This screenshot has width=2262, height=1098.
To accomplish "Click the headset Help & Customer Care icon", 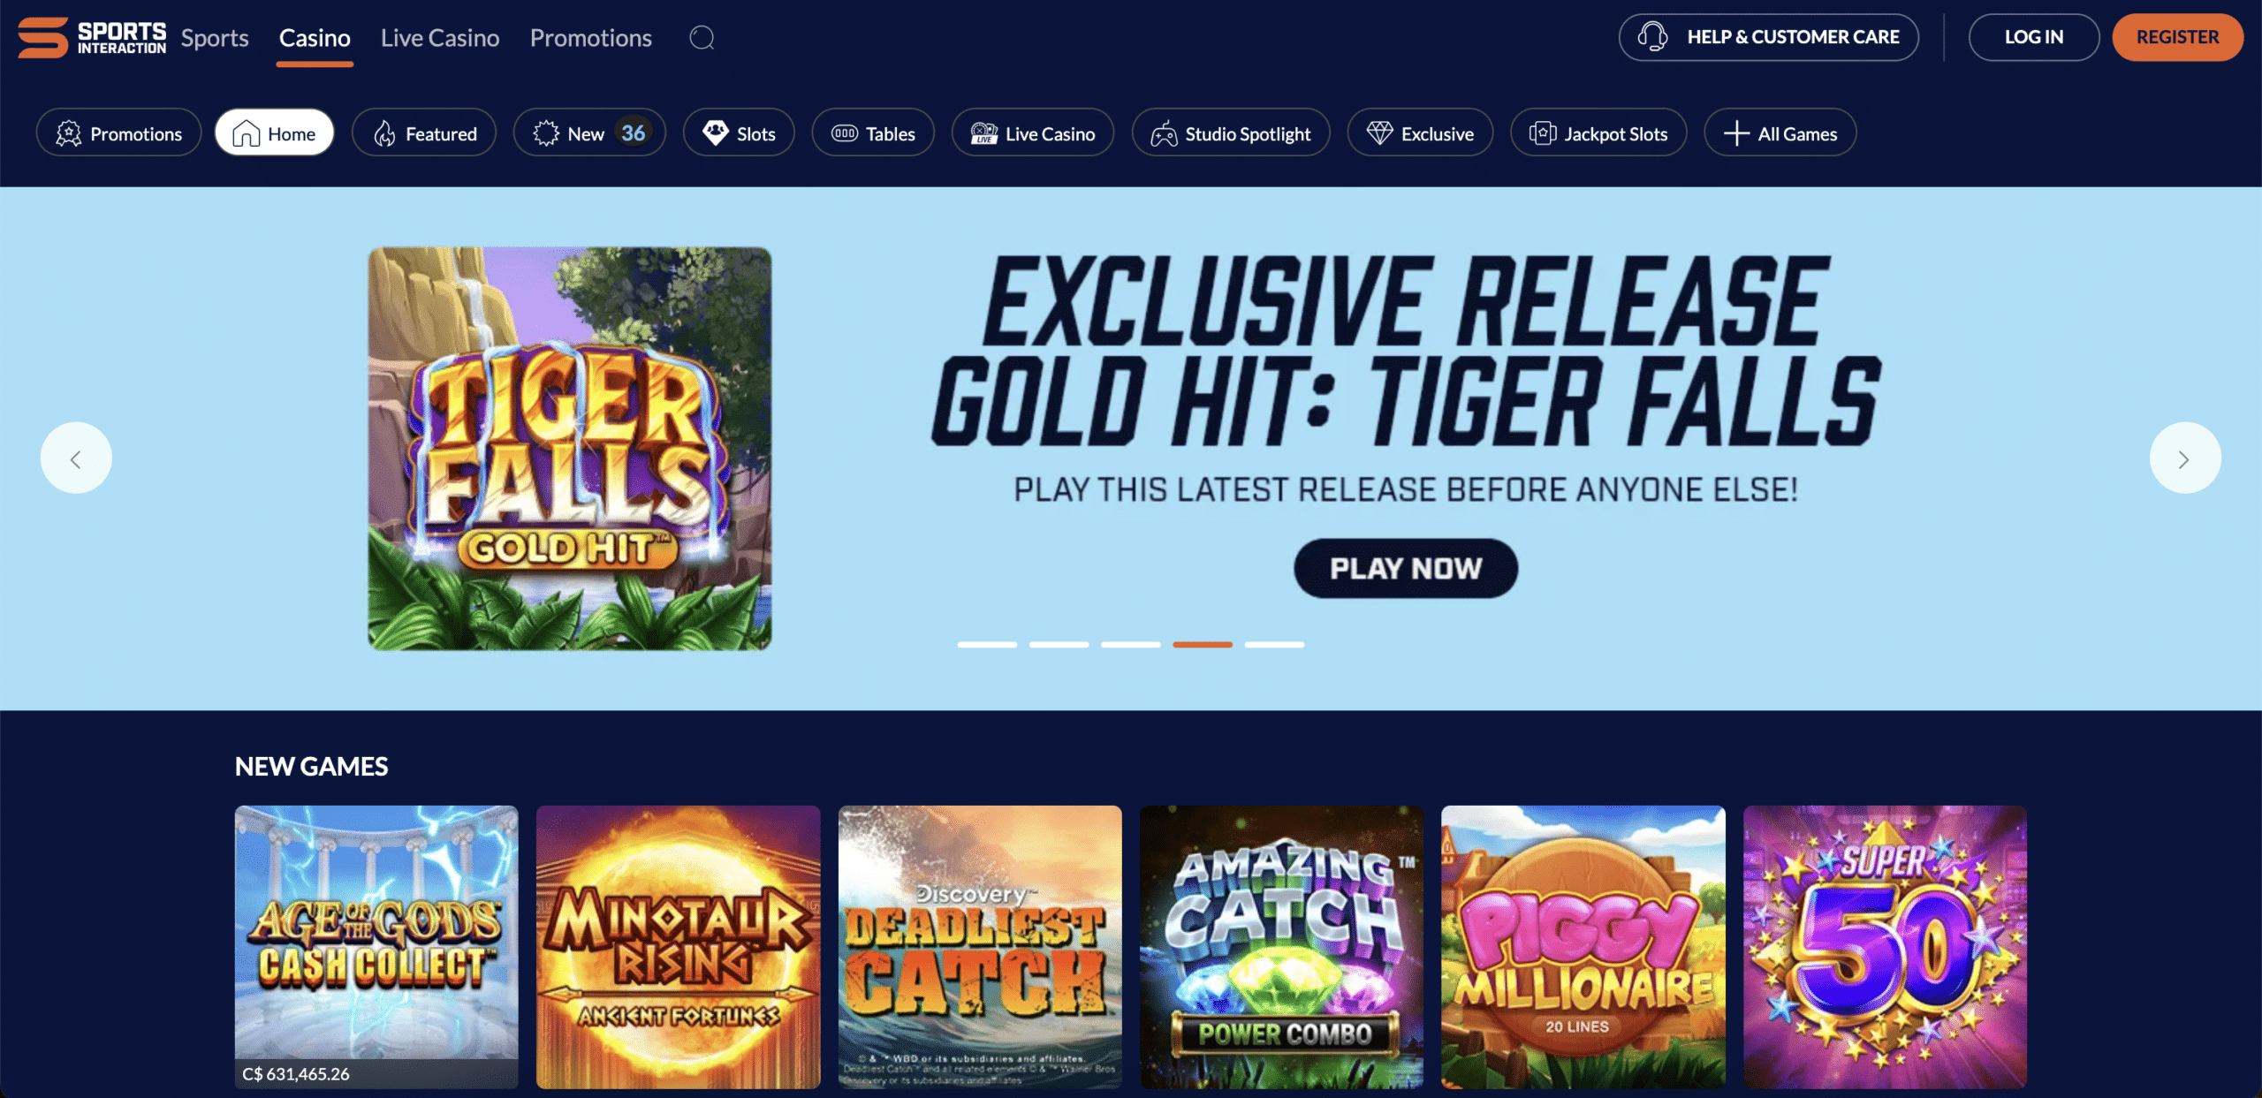I will coord(1653,37).
